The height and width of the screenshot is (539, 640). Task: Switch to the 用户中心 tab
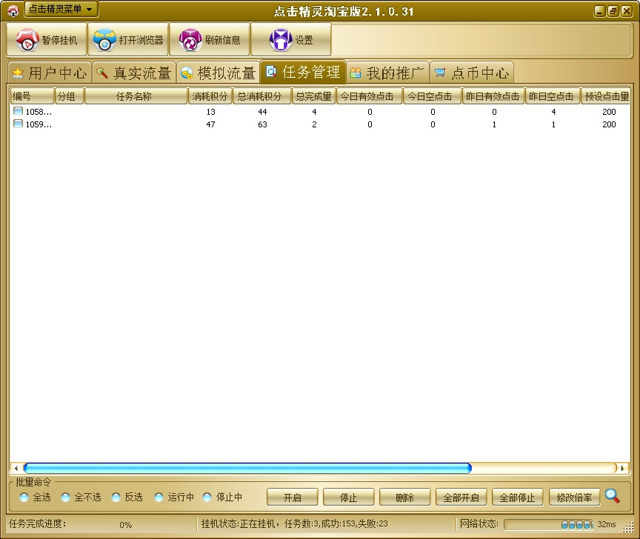click(x=49, y=73)
